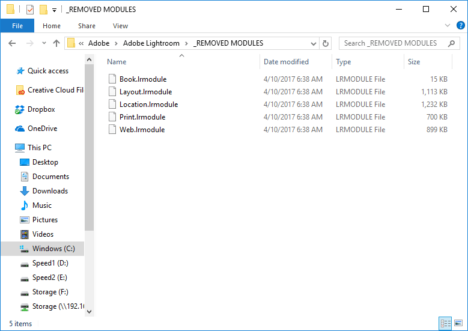Sort by Date modified column header
Image resolution: width=468 pixels, height=331 pixels.
pyautogui.click(x=286, y=62)
